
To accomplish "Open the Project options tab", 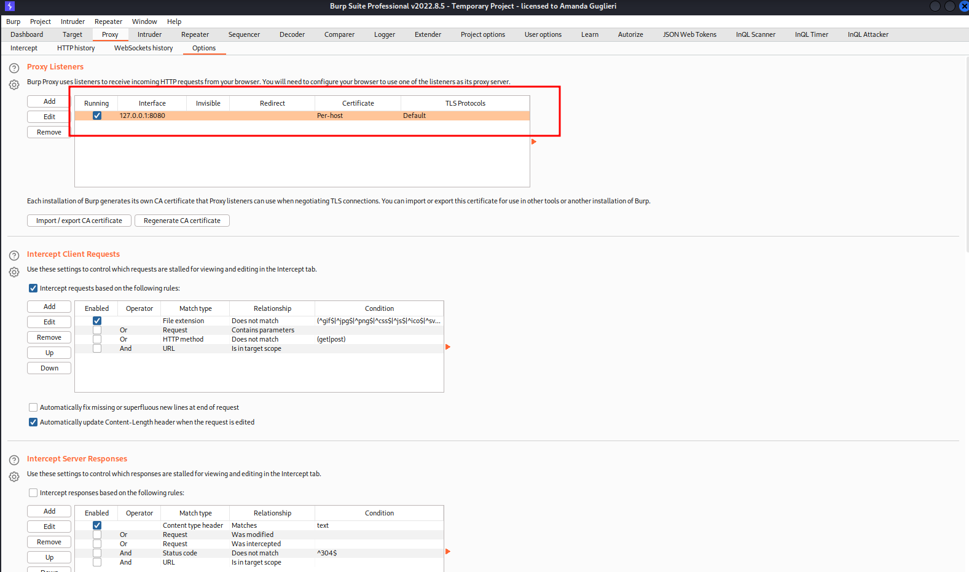I will [x=483, y=34].
